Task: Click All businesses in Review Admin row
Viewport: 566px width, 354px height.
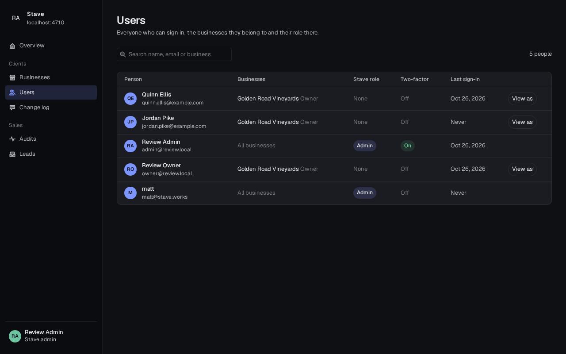Action: [256, 146]
